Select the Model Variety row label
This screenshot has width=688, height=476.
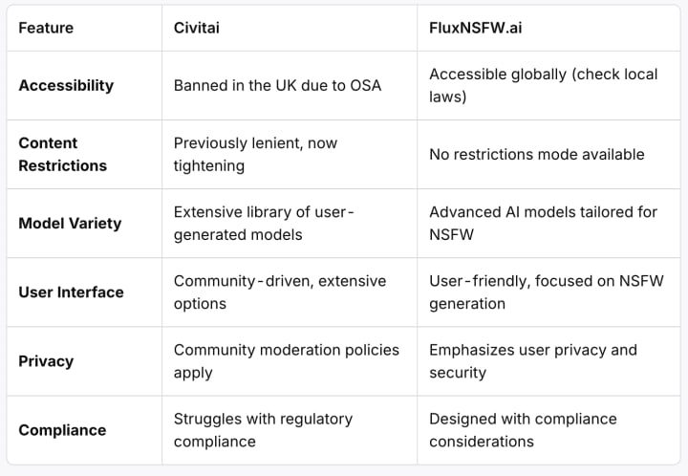[70, 223]
